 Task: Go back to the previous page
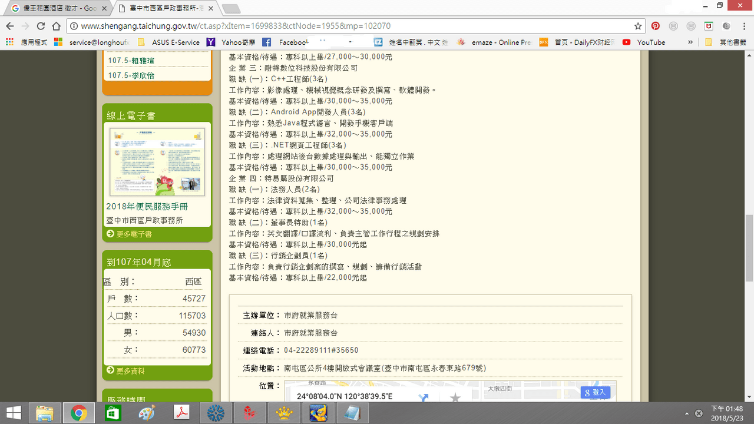pyautogui.click(x=10, y=26)
